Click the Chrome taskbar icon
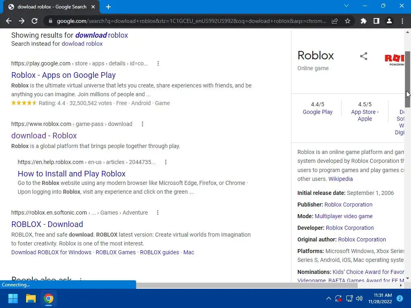The image size is (411, 308). click(x=49, y=298)
